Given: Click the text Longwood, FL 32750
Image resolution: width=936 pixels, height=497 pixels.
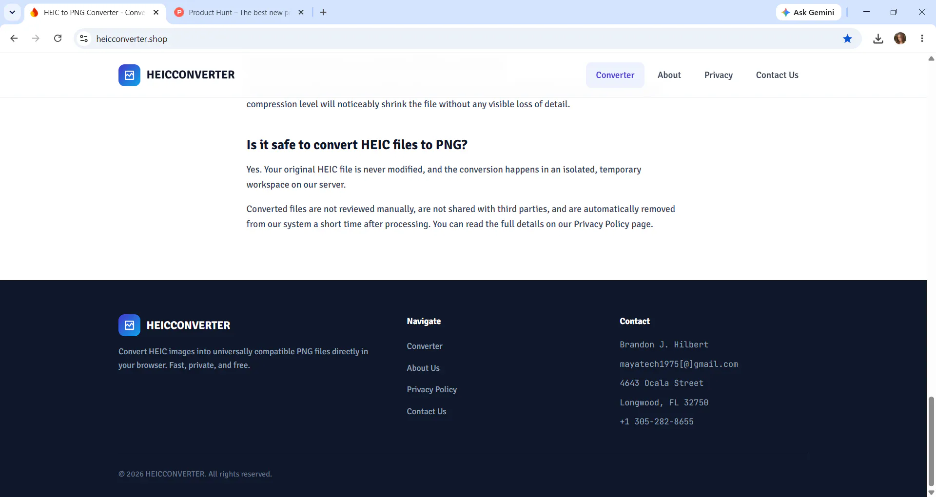Looking at the screenshot, I should click(663, 402).
